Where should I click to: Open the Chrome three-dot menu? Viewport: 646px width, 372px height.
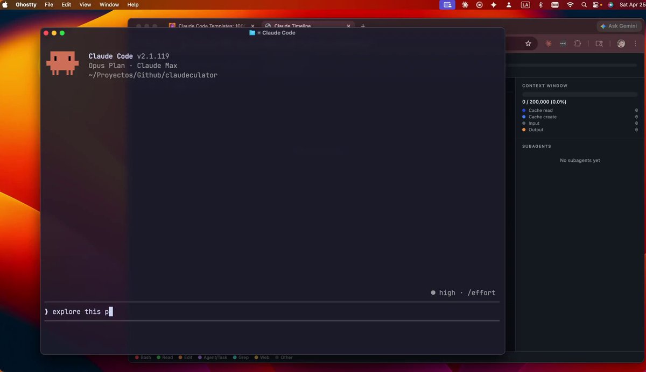point(635,44)
